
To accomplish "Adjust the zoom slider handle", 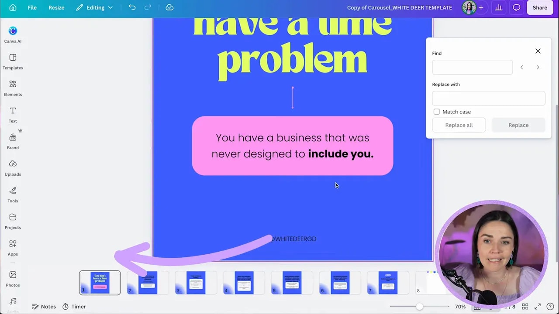I will 419,307.
